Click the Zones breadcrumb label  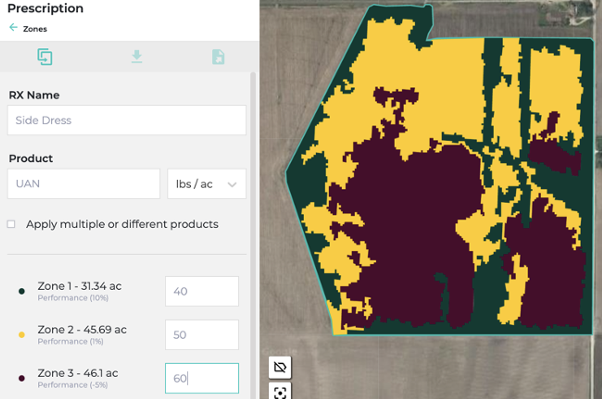point(35,29)
